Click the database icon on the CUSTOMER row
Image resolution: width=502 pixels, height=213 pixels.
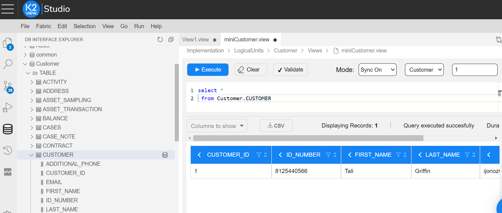pyautogui.click(x=165, y=155)
